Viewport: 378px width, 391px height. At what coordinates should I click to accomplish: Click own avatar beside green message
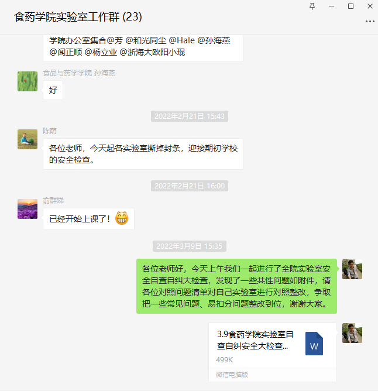[x=352, y=269]
